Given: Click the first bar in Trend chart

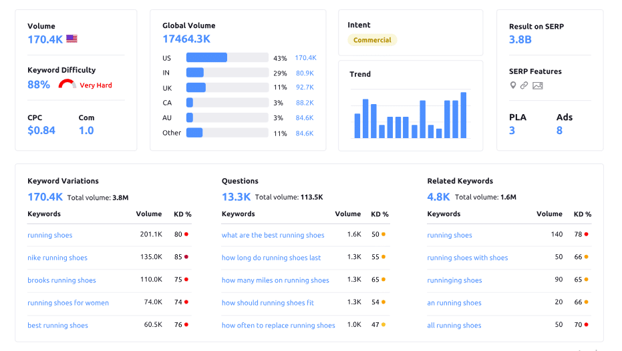Looking at the screenshot, I should coord(357,126).
